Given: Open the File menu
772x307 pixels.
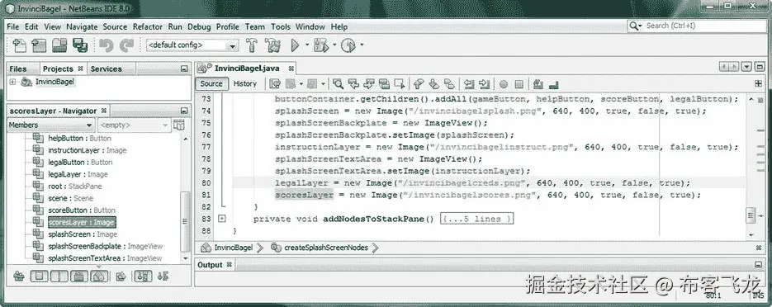Looking at the screenshot, I should pos(13,26).
